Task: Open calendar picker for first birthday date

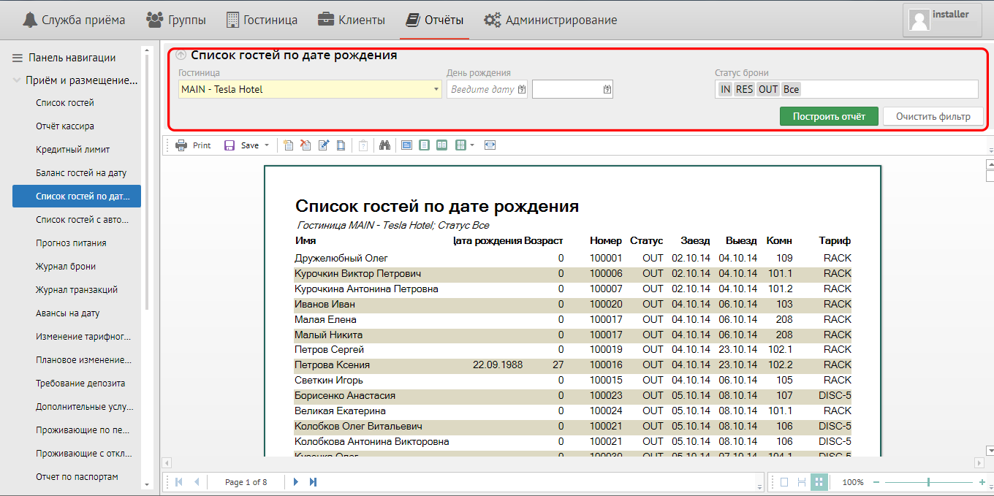Action: 522,89
